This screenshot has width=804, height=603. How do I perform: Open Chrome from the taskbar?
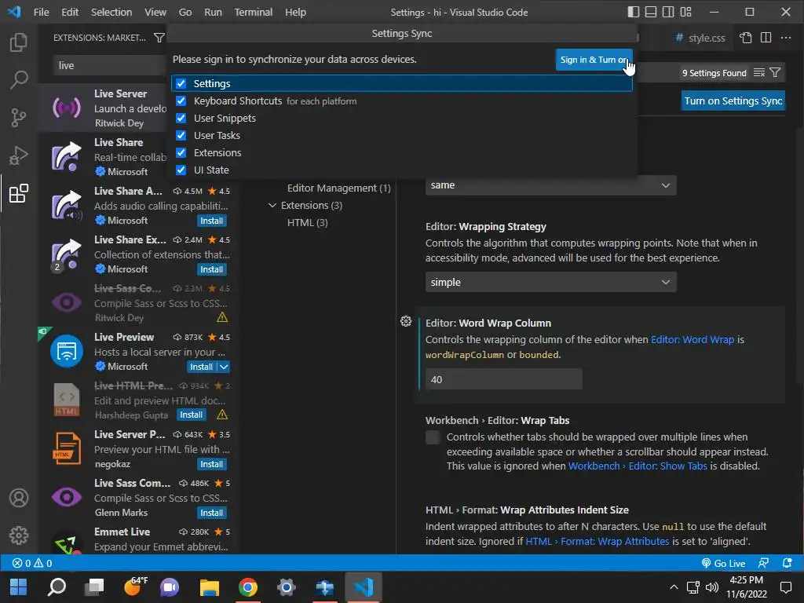point(247,587)
